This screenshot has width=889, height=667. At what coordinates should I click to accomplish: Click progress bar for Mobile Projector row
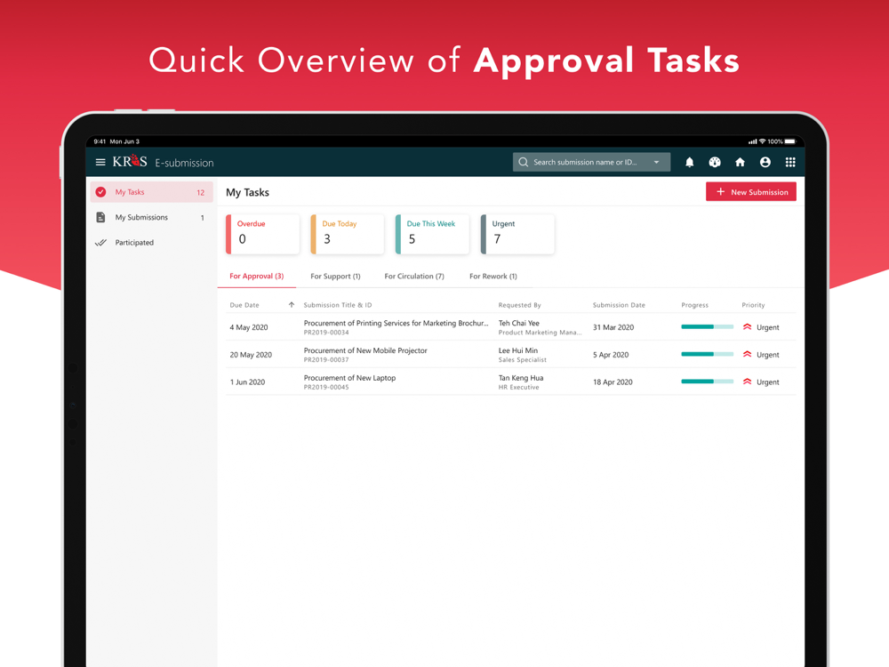coord(707,354)
